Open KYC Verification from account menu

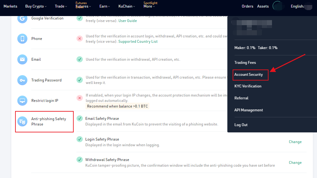point(248,86)
